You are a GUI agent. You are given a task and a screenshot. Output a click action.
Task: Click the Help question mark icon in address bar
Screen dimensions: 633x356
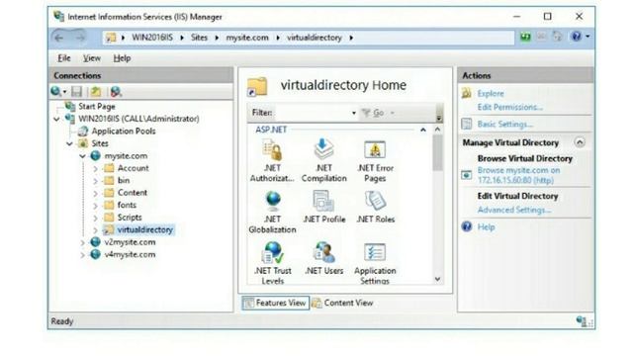tap(577, 37)
